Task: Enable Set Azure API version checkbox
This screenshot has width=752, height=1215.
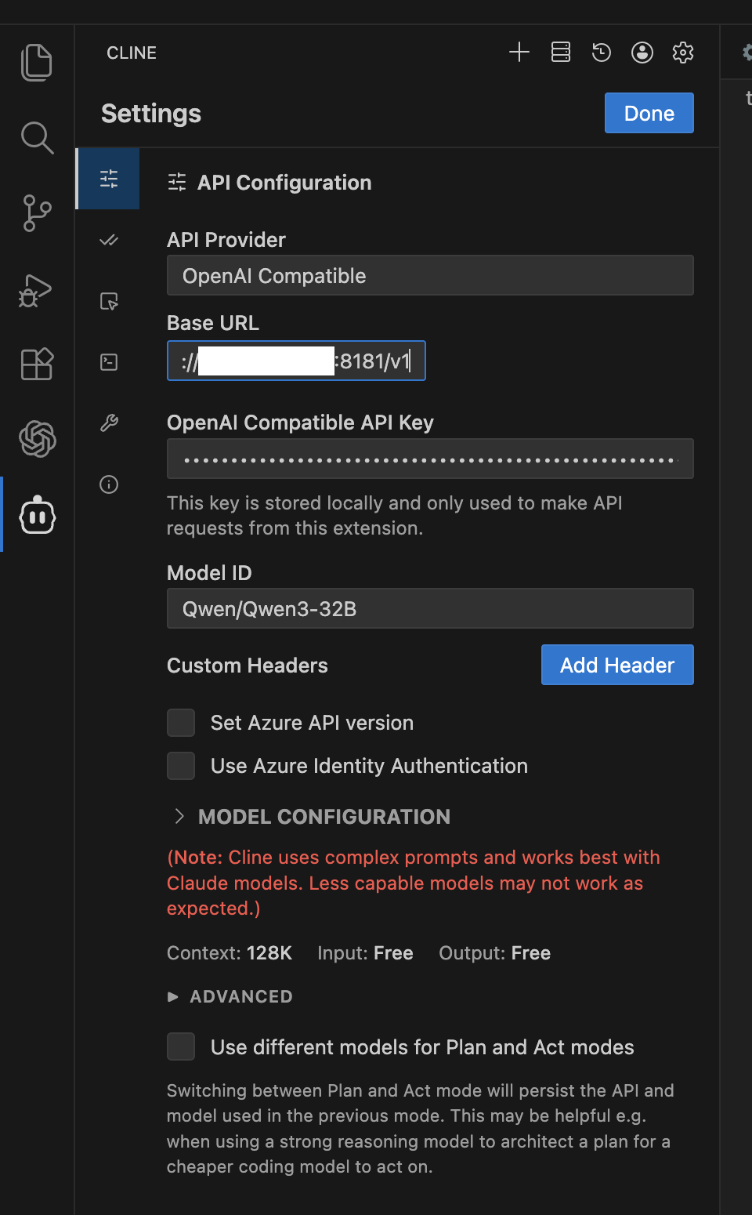Action: pos(181,723)
